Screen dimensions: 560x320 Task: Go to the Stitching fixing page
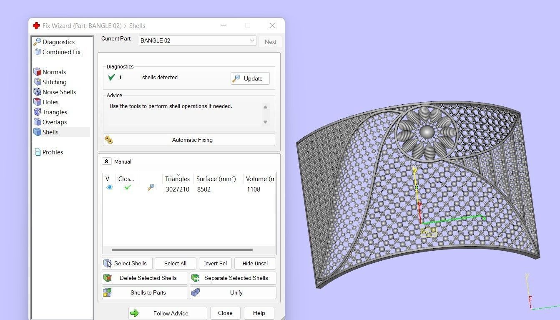click(54, 82)
